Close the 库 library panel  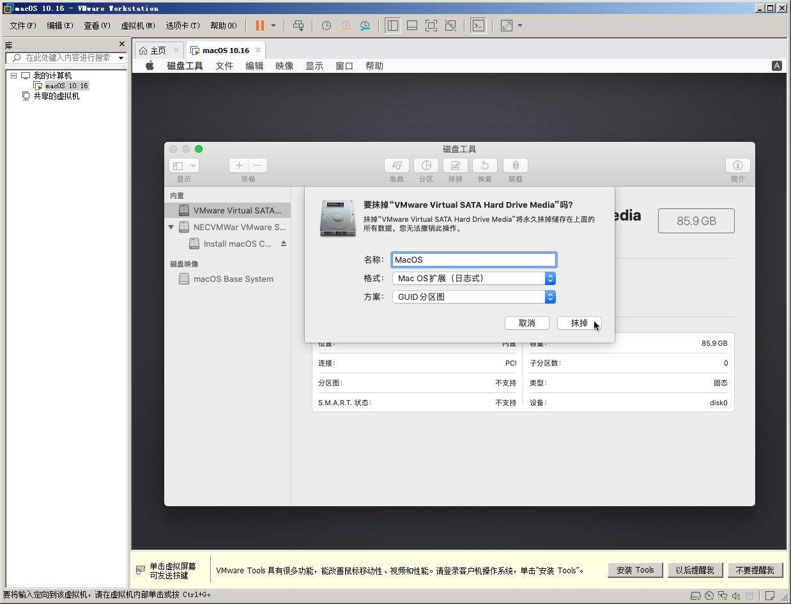[x=122, y=44]
